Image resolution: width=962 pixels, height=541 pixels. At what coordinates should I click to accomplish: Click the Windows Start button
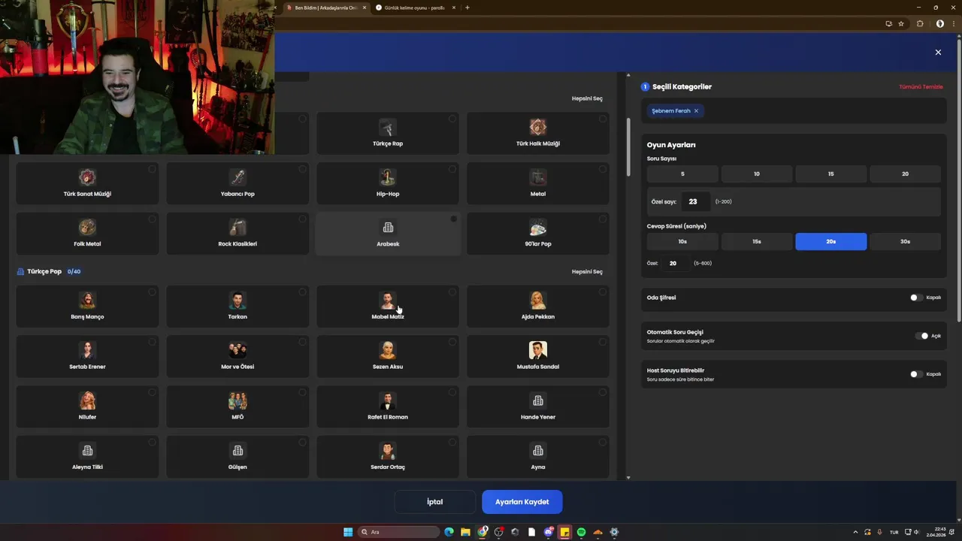pos(348,532)
